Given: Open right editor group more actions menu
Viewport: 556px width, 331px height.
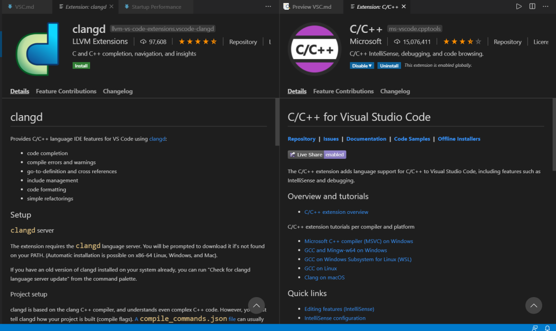Looking at the screenshot, I should pos(545,6).
